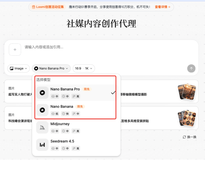205x169 pixels.
Task: Click Seedream 4.5 cost tag 中
Action: click(55, 149)
